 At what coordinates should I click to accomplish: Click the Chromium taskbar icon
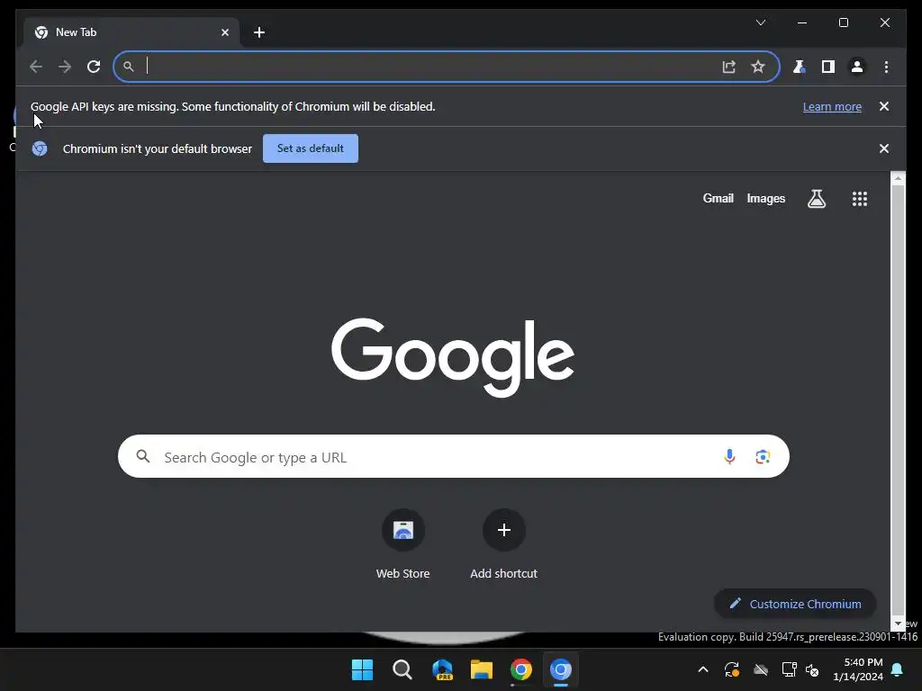pos(561,669)
